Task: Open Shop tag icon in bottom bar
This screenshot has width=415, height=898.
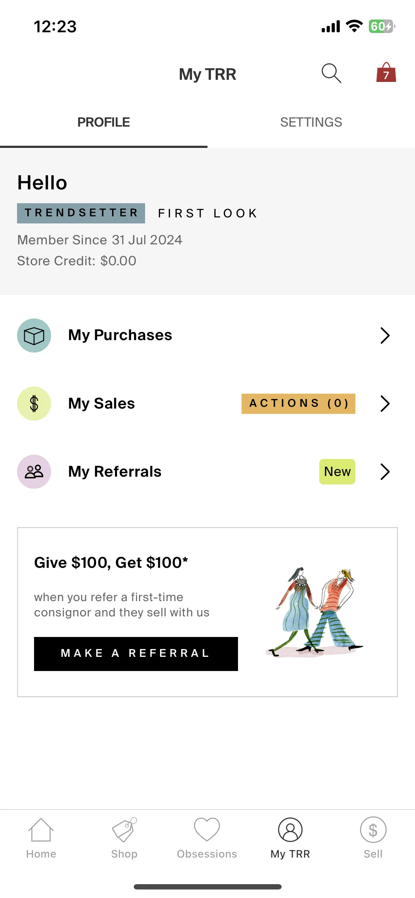Action: tap(124, 838)
